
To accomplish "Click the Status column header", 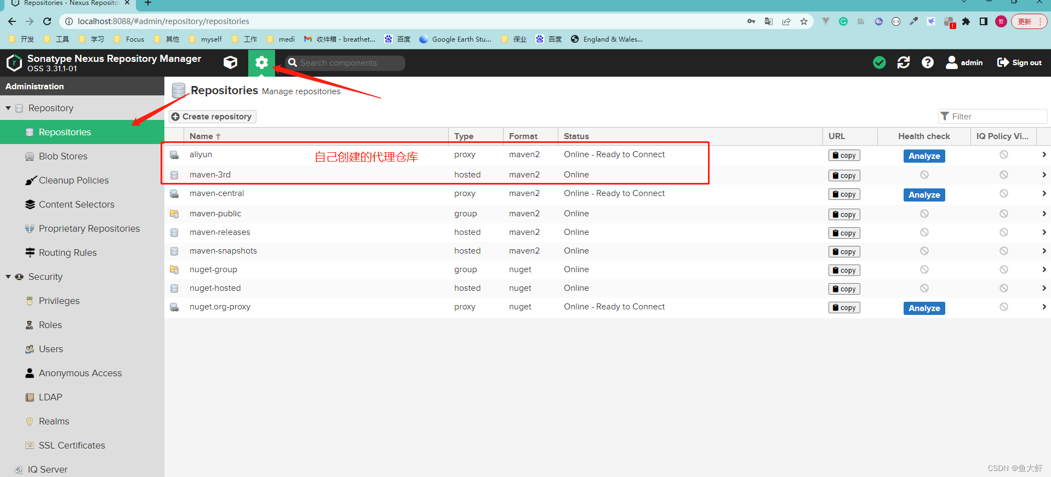I will pyautogui.click(x=690, y=136).
